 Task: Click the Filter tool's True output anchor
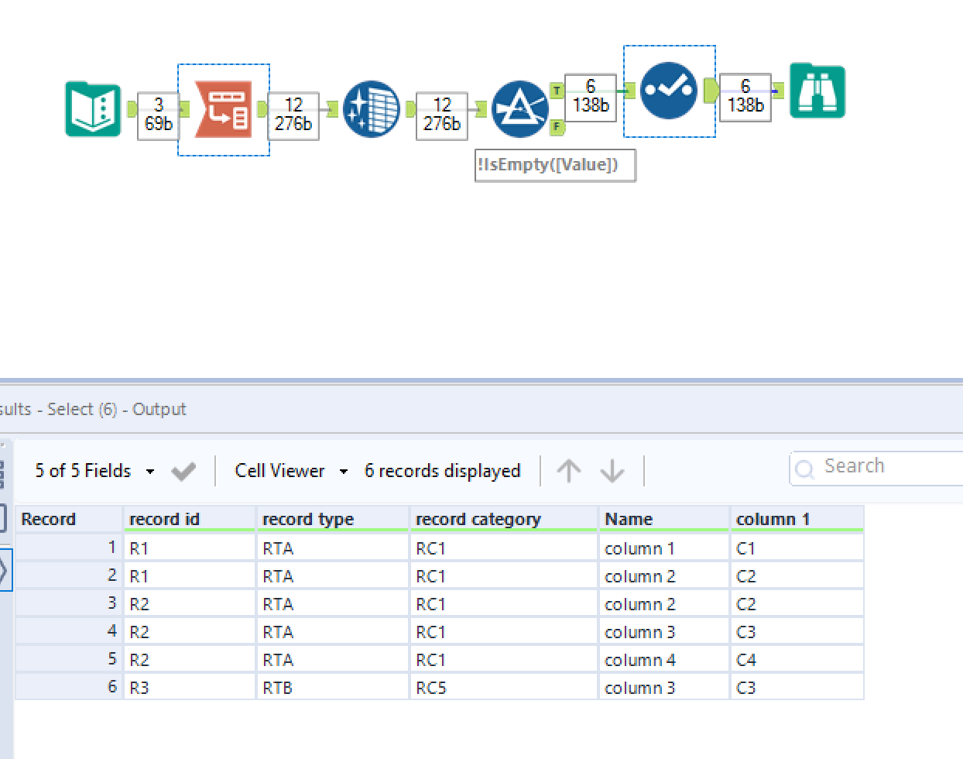click(557, 91)
